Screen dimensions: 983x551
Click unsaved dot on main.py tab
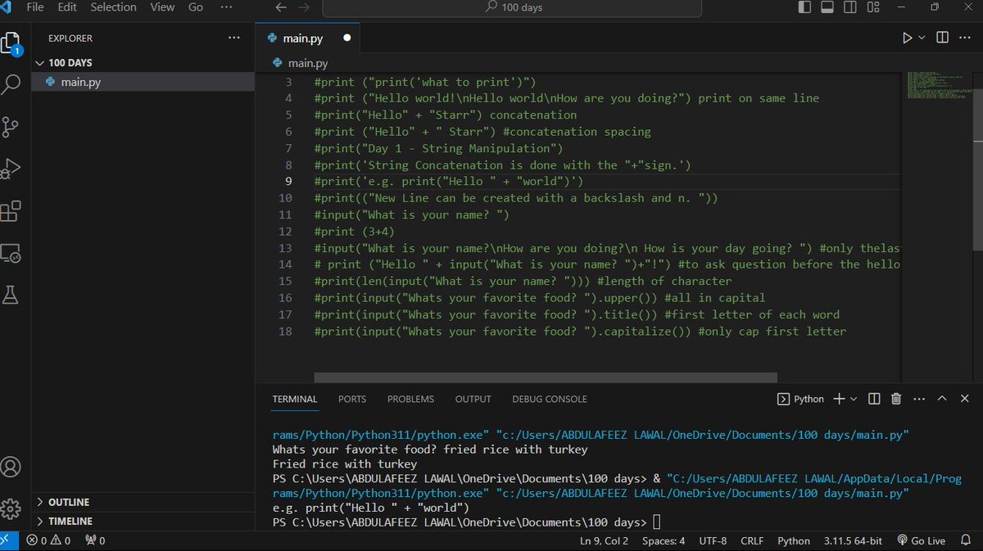point(347,38)
